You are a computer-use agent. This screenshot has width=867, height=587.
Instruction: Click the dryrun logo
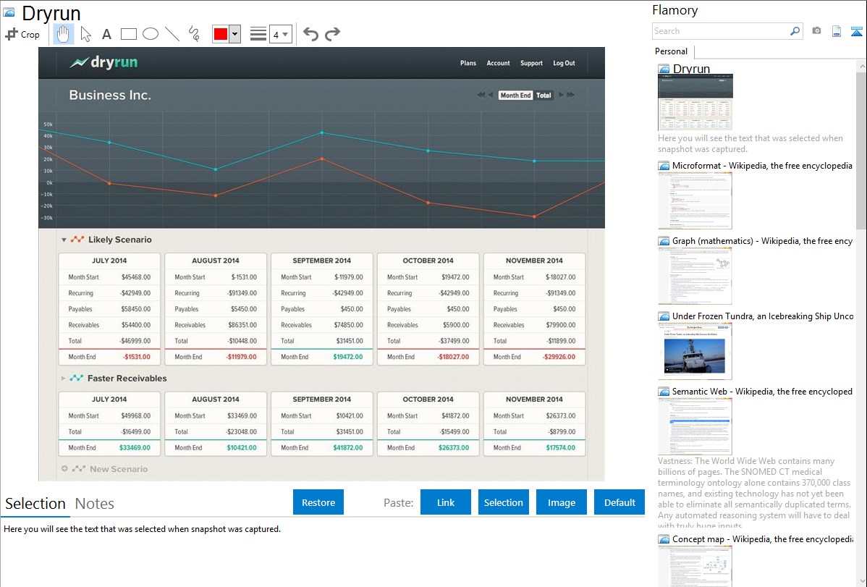(x=103, y=62)
